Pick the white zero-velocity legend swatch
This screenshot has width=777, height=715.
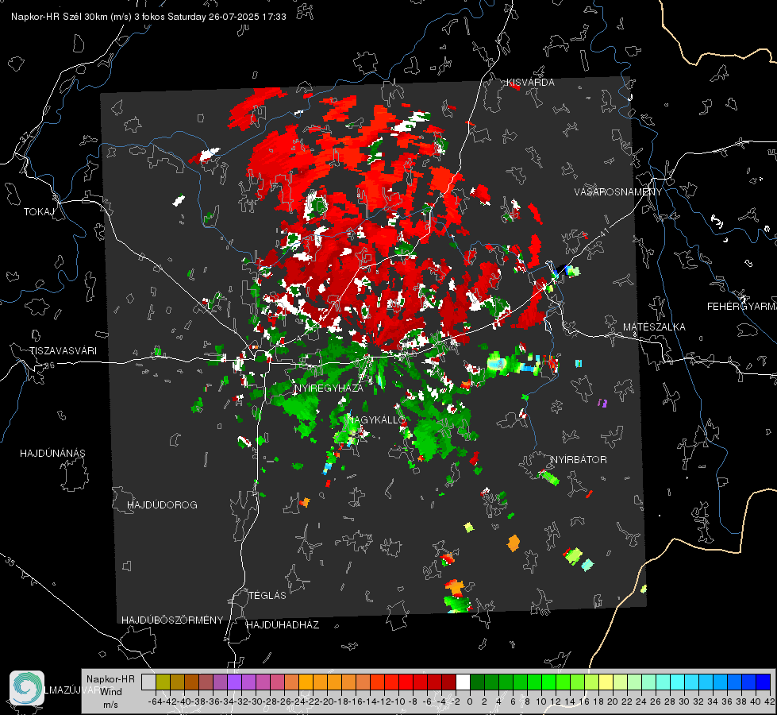pos(463,682)
